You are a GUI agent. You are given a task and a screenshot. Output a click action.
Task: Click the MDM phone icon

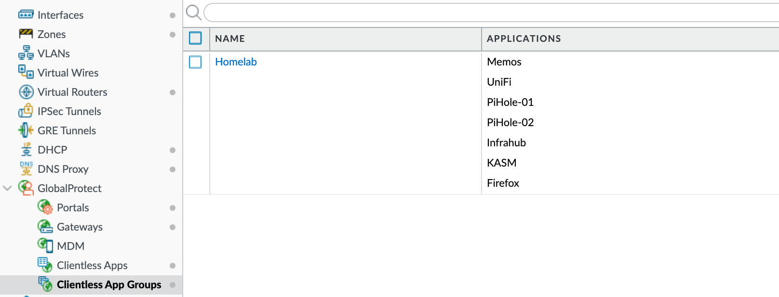click(x=45, y=245)
